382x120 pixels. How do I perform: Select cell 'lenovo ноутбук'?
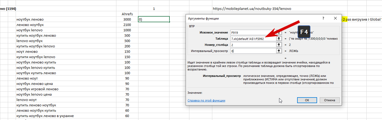(x=66, y=41)
